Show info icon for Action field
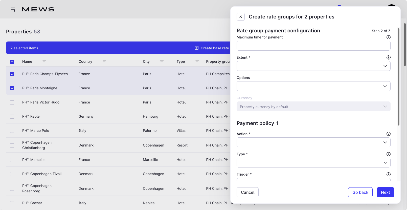407x210 pixels. 389,134
